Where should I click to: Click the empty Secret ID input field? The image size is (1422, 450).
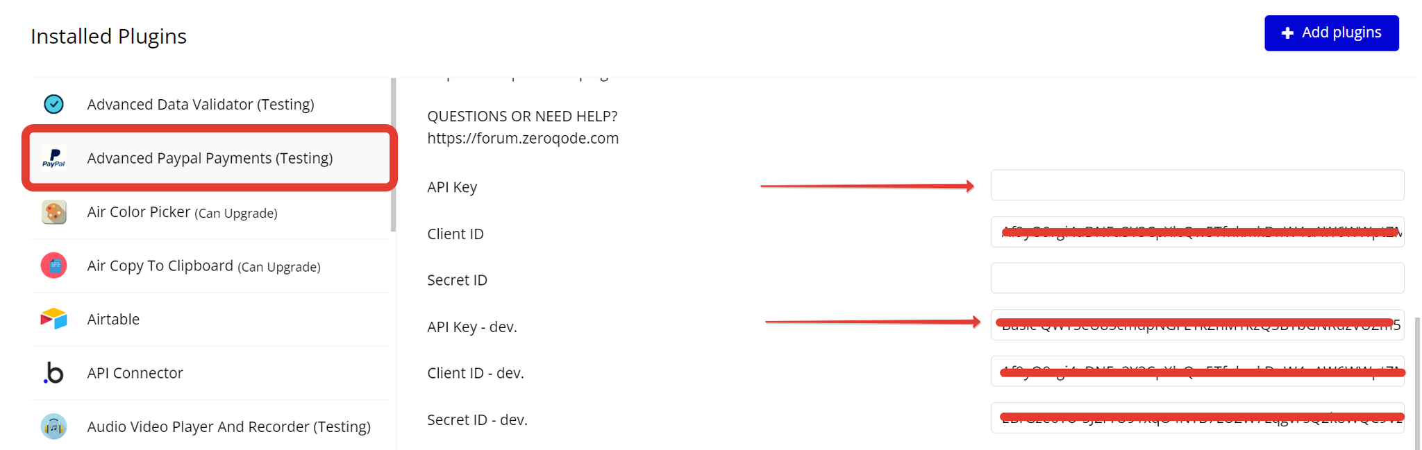[1197, 278]
